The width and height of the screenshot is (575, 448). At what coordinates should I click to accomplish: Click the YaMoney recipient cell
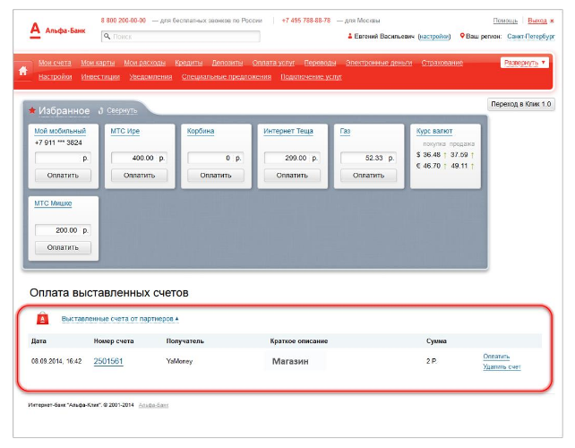pyautogui.click(x=179, y=361)
